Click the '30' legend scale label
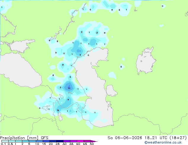 (64, 144)
